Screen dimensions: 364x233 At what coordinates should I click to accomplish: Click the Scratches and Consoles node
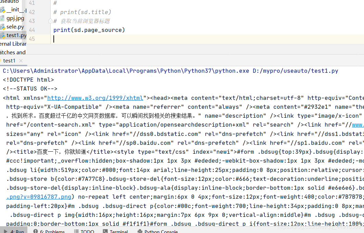(x=13, y=53)
